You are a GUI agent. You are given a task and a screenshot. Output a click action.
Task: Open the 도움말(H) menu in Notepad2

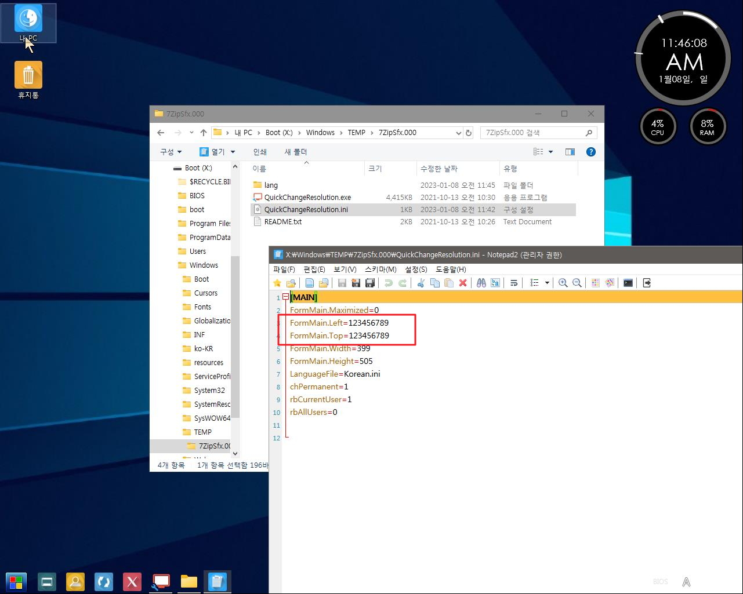click(451, 269)
